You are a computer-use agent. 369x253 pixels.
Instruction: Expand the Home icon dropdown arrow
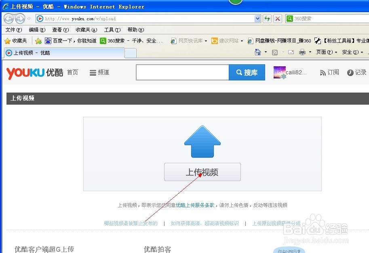(x=266, y=52)
